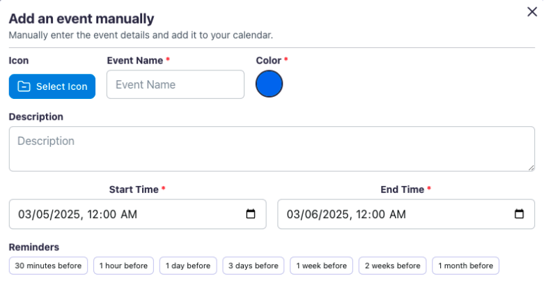Viewport: 544px width, 285px height.
Task: Toggle the 1 hour before reminder
Action: (x=123, y=265)
